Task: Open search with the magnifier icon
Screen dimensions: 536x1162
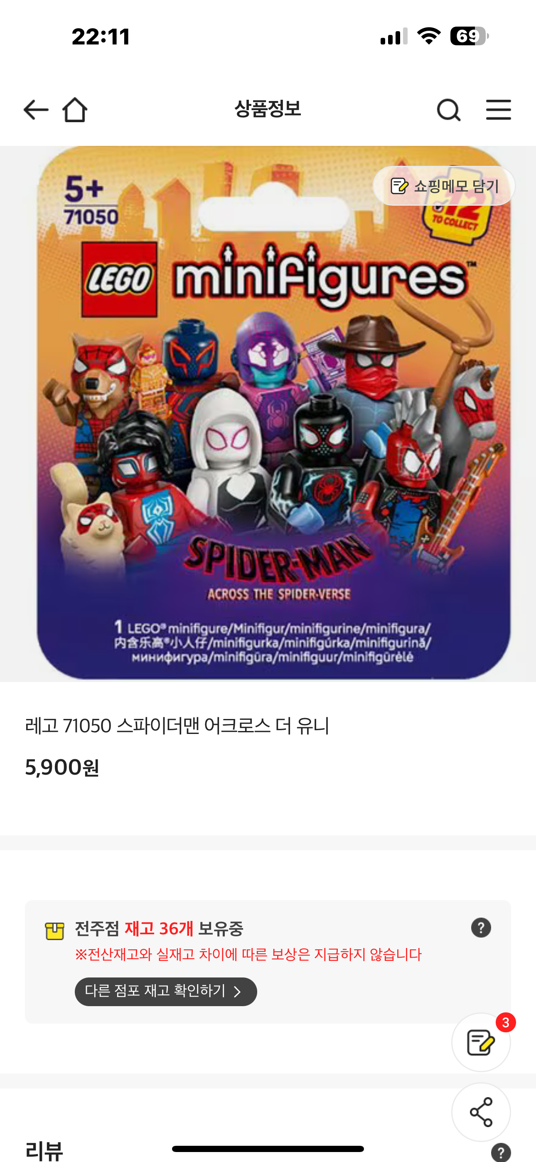Action: [448, 110]
